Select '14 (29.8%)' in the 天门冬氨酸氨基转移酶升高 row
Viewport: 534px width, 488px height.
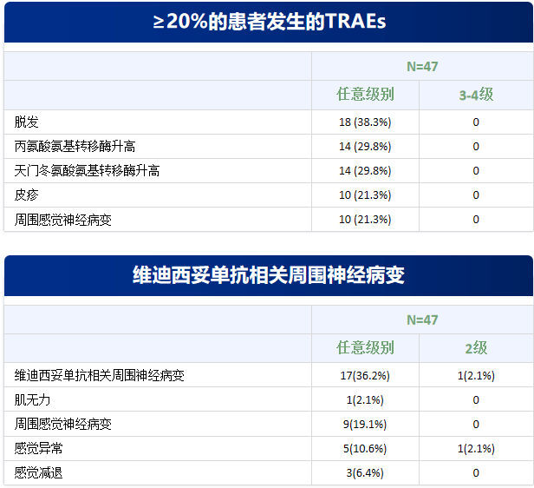(x=365, y=170)
